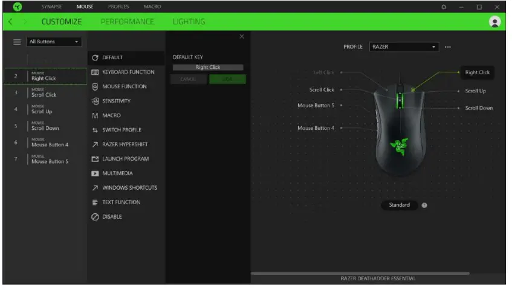The image size is (512, 290).
Task: Choose Windows Shortcuts label
Action: tap(129, 188)
